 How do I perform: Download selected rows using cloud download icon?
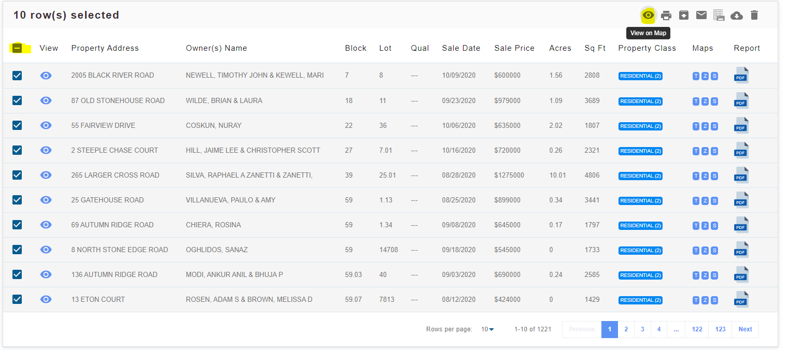[x=736, y=16]
